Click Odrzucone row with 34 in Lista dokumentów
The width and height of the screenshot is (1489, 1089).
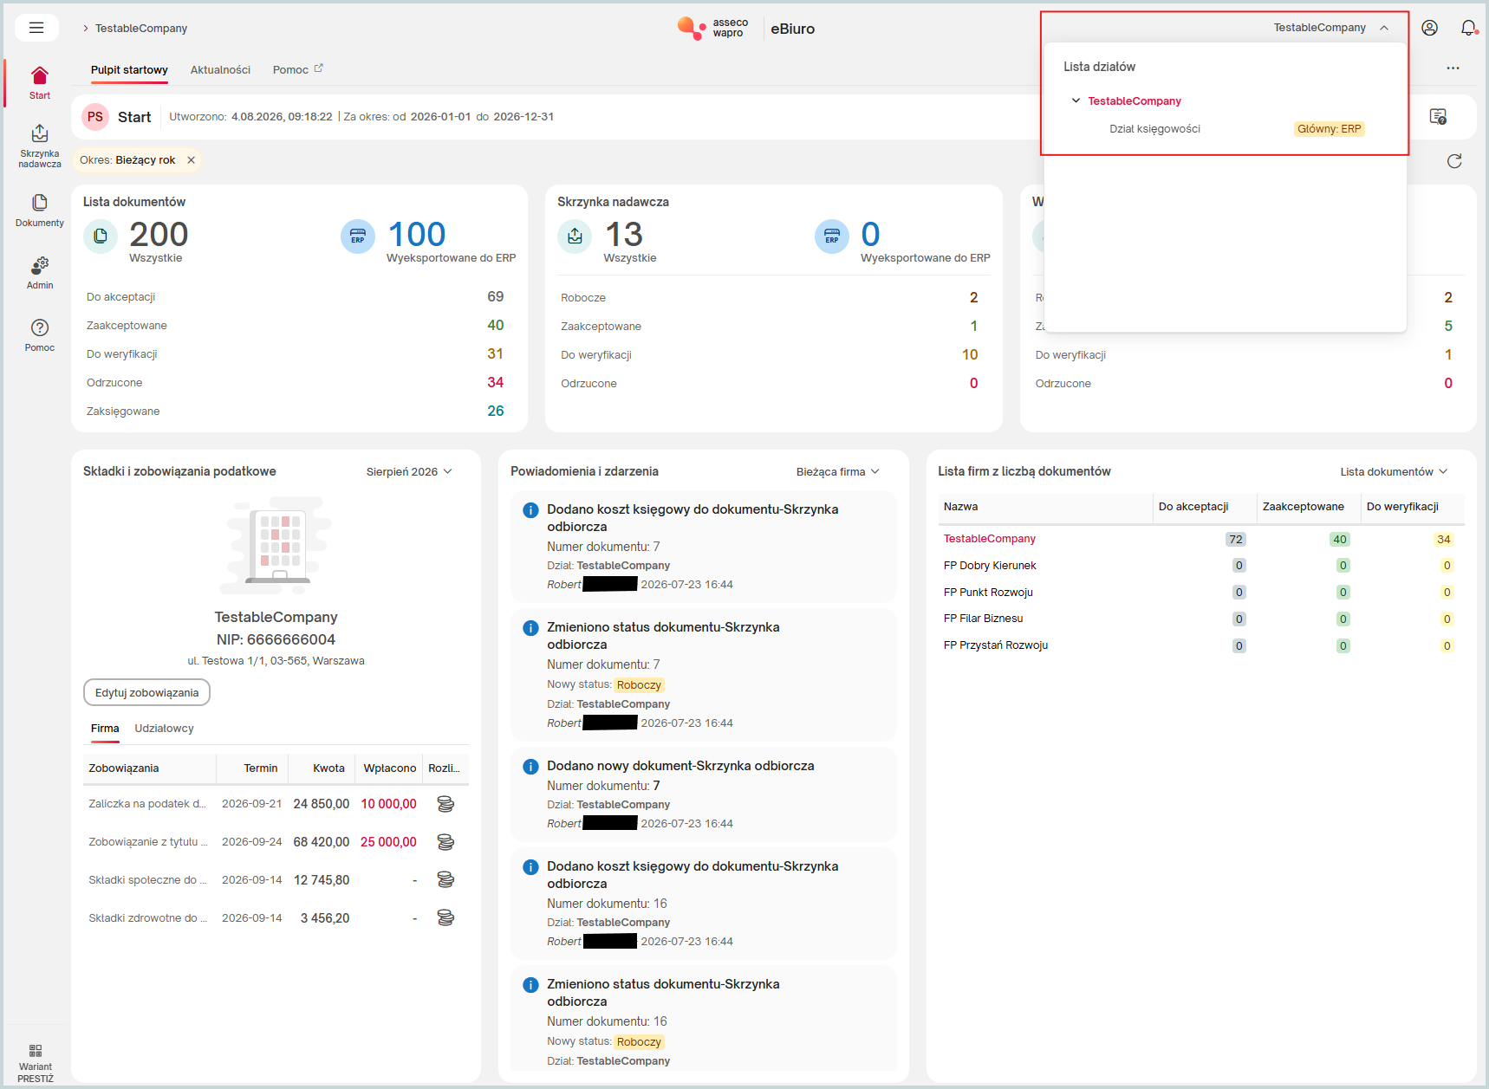coord(295,383)
